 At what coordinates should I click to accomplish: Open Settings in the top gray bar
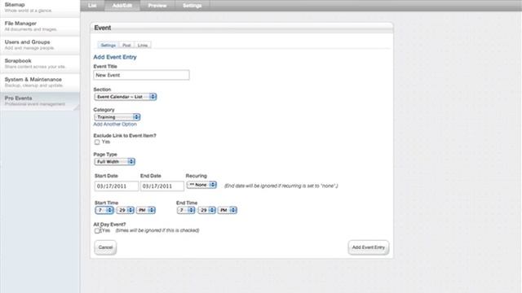coord(192,6)
